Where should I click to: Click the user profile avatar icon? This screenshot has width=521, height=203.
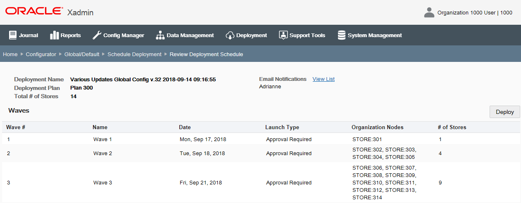(x=429, y=12)
